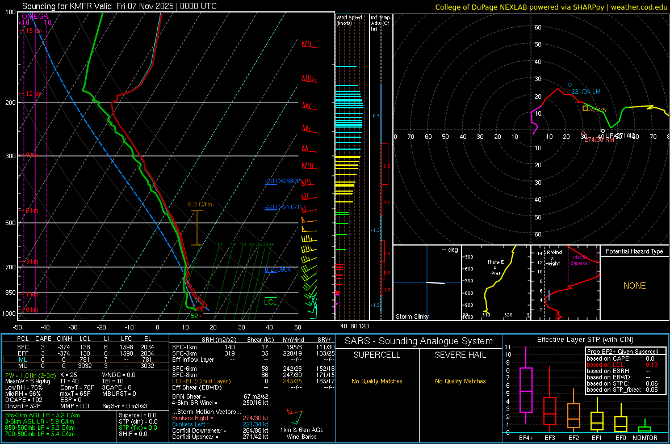Image resolution: width=670 pixels, height=444 pixels.
Task: Click the 'Corfidi Downshear' vector entry
Action: 220,430
